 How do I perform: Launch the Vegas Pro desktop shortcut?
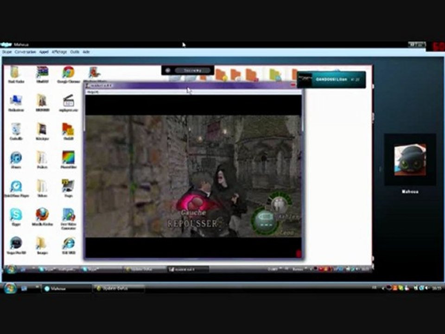pos(16,245)
